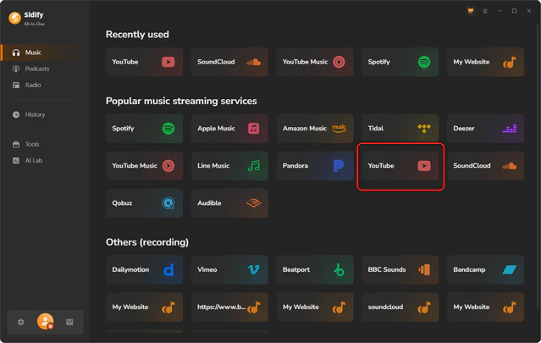Open Beatport recording source
Image resolution: width=541 pixels, height=343 pixels.
point(315,269)
